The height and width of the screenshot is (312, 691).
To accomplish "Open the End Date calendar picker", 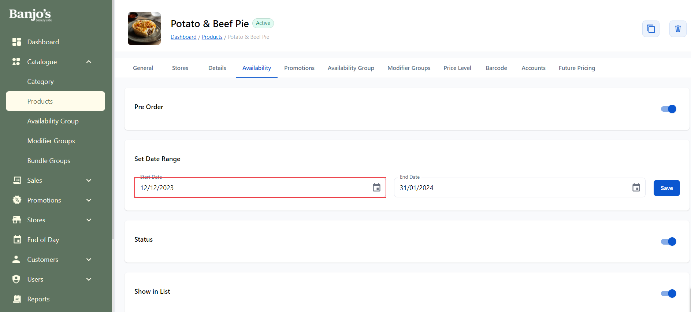I will 636,188.
